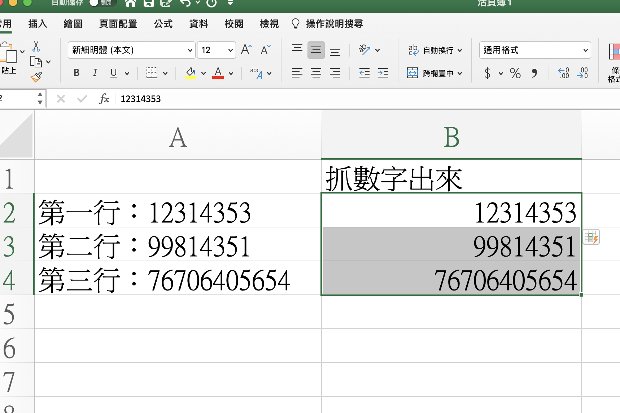Toggle underline formatting

pos(113,73)
